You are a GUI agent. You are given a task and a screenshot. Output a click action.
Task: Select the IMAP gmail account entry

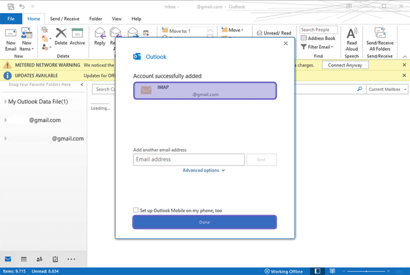205,91
